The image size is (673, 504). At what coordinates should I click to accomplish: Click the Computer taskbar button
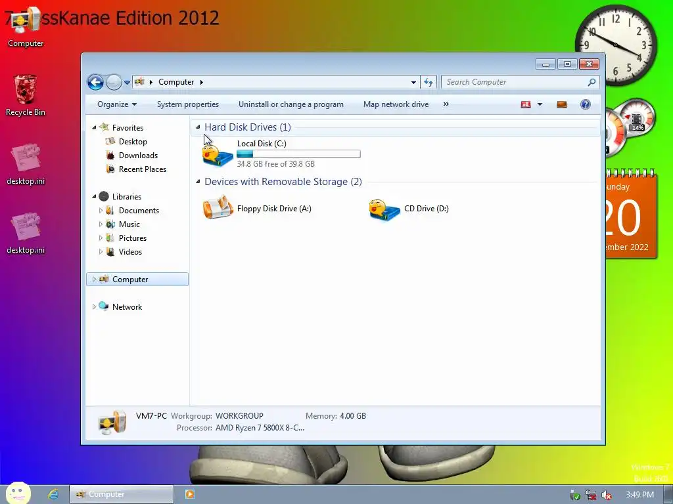click(x=122, y=494)
